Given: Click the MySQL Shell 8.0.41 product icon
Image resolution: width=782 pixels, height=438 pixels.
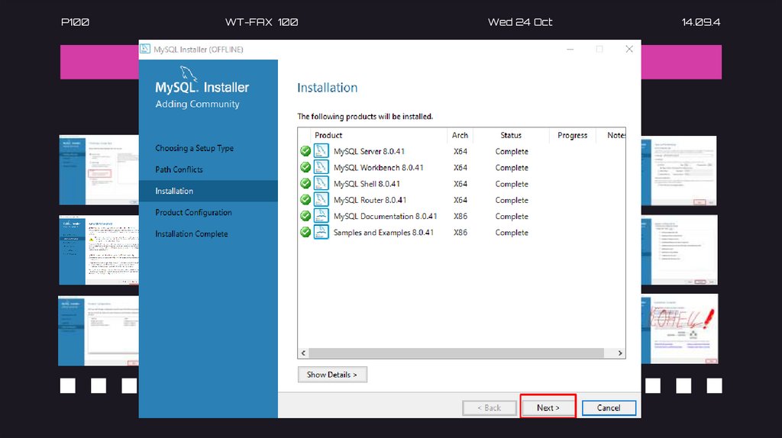Looking at the screenshot, I should [x=322, y=183].
